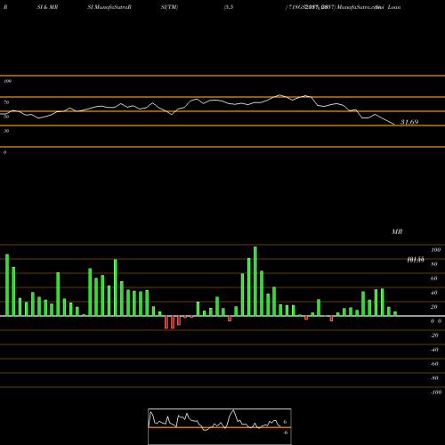Click the RSI value label 31.69

(409, 122)
